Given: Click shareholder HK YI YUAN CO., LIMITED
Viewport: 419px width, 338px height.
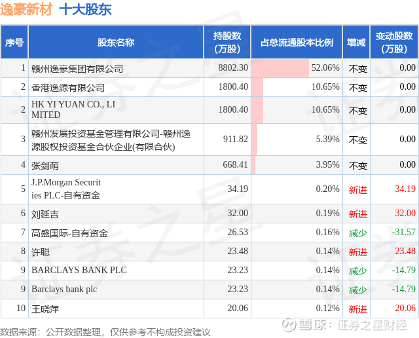Looking at the screenshot, I should point(73,109).
